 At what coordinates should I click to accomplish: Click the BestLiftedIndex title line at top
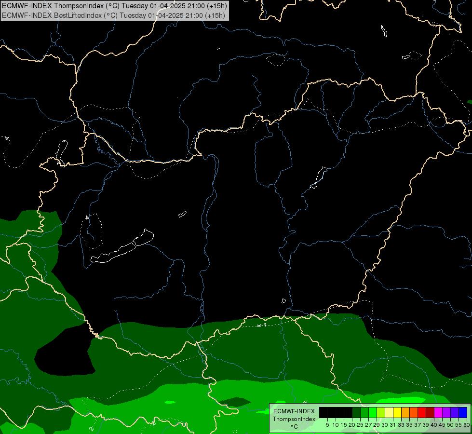pos(113,15)
